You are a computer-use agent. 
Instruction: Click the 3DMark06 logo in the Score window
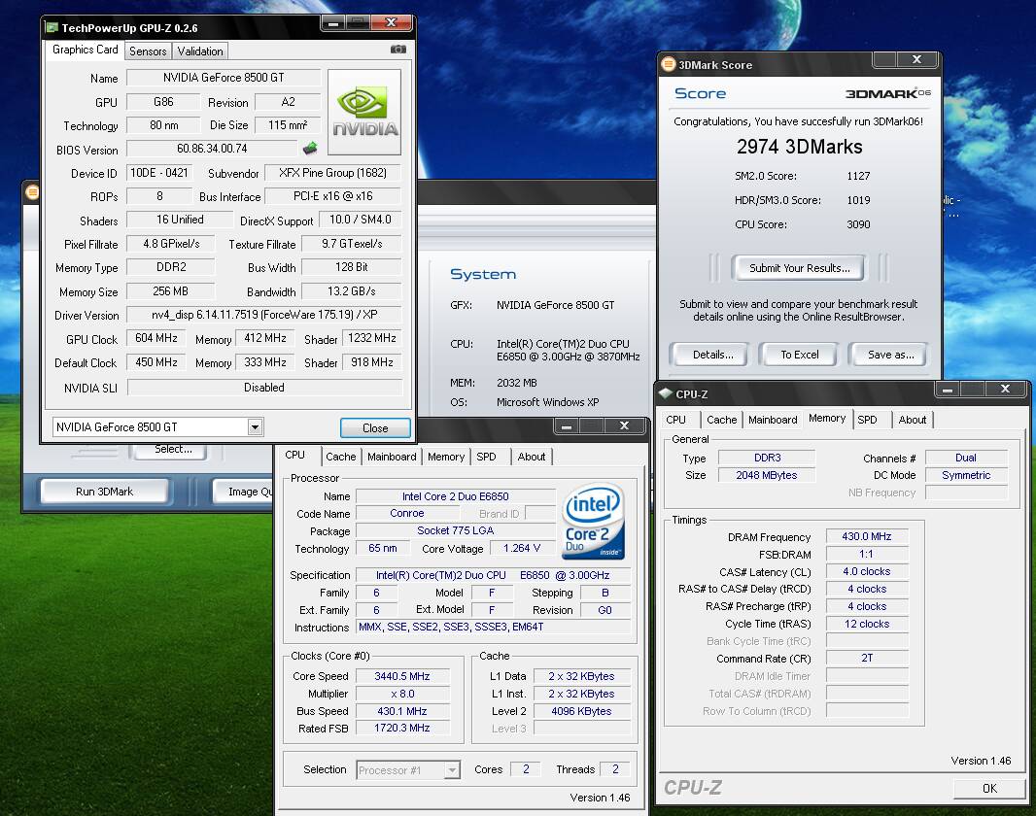click(x=888, y=93)
